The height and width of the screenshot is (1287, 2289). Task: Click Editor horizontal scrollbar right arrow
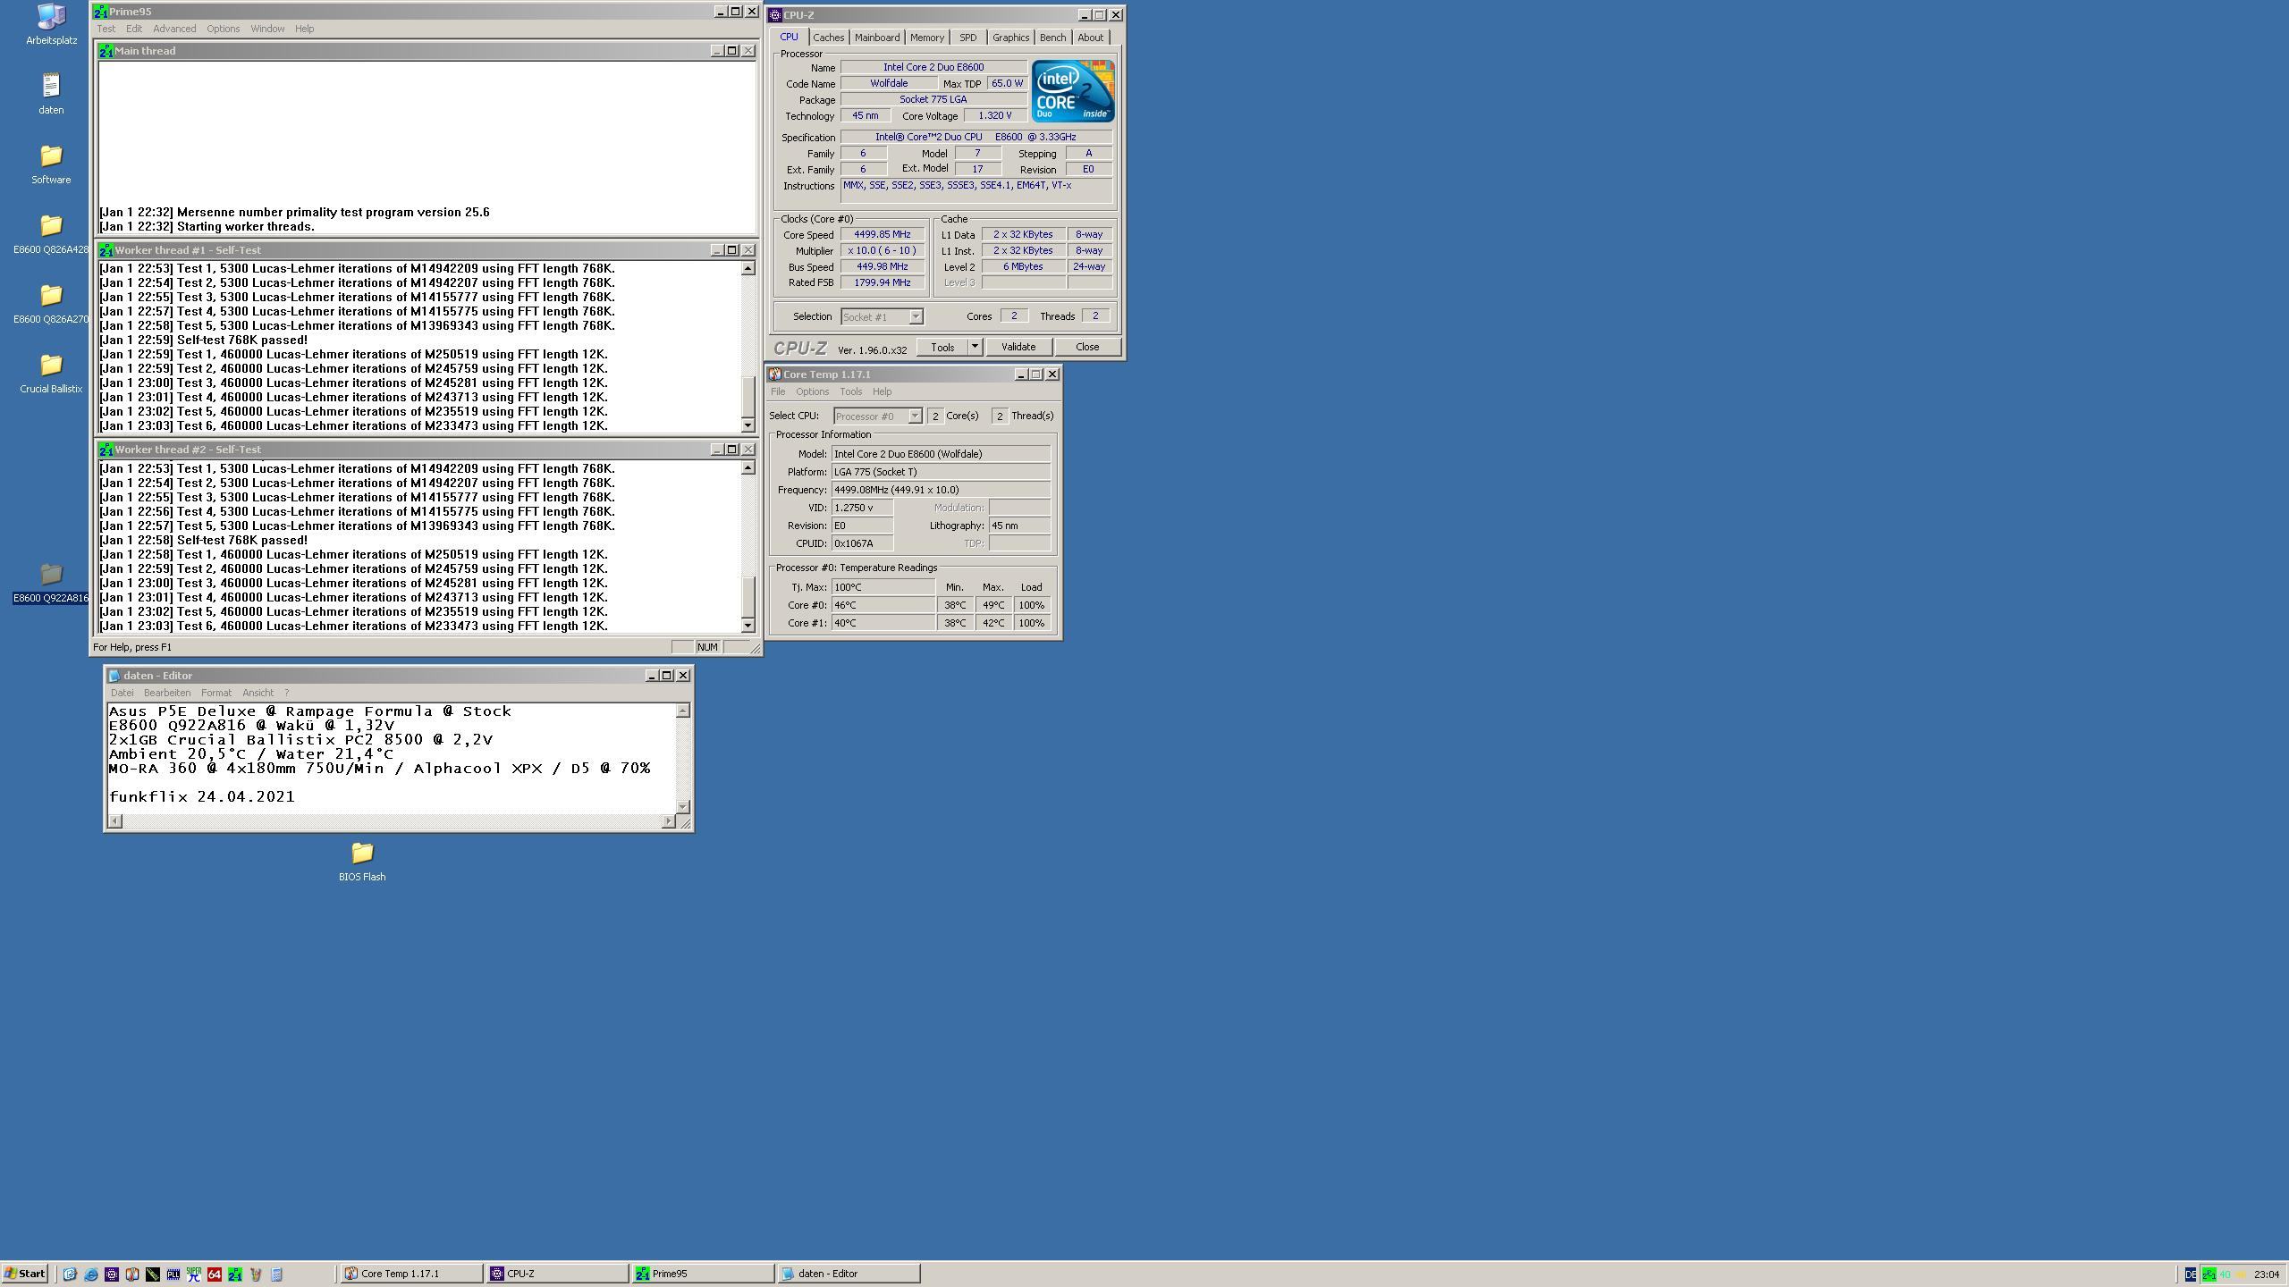tap(669, 821)
